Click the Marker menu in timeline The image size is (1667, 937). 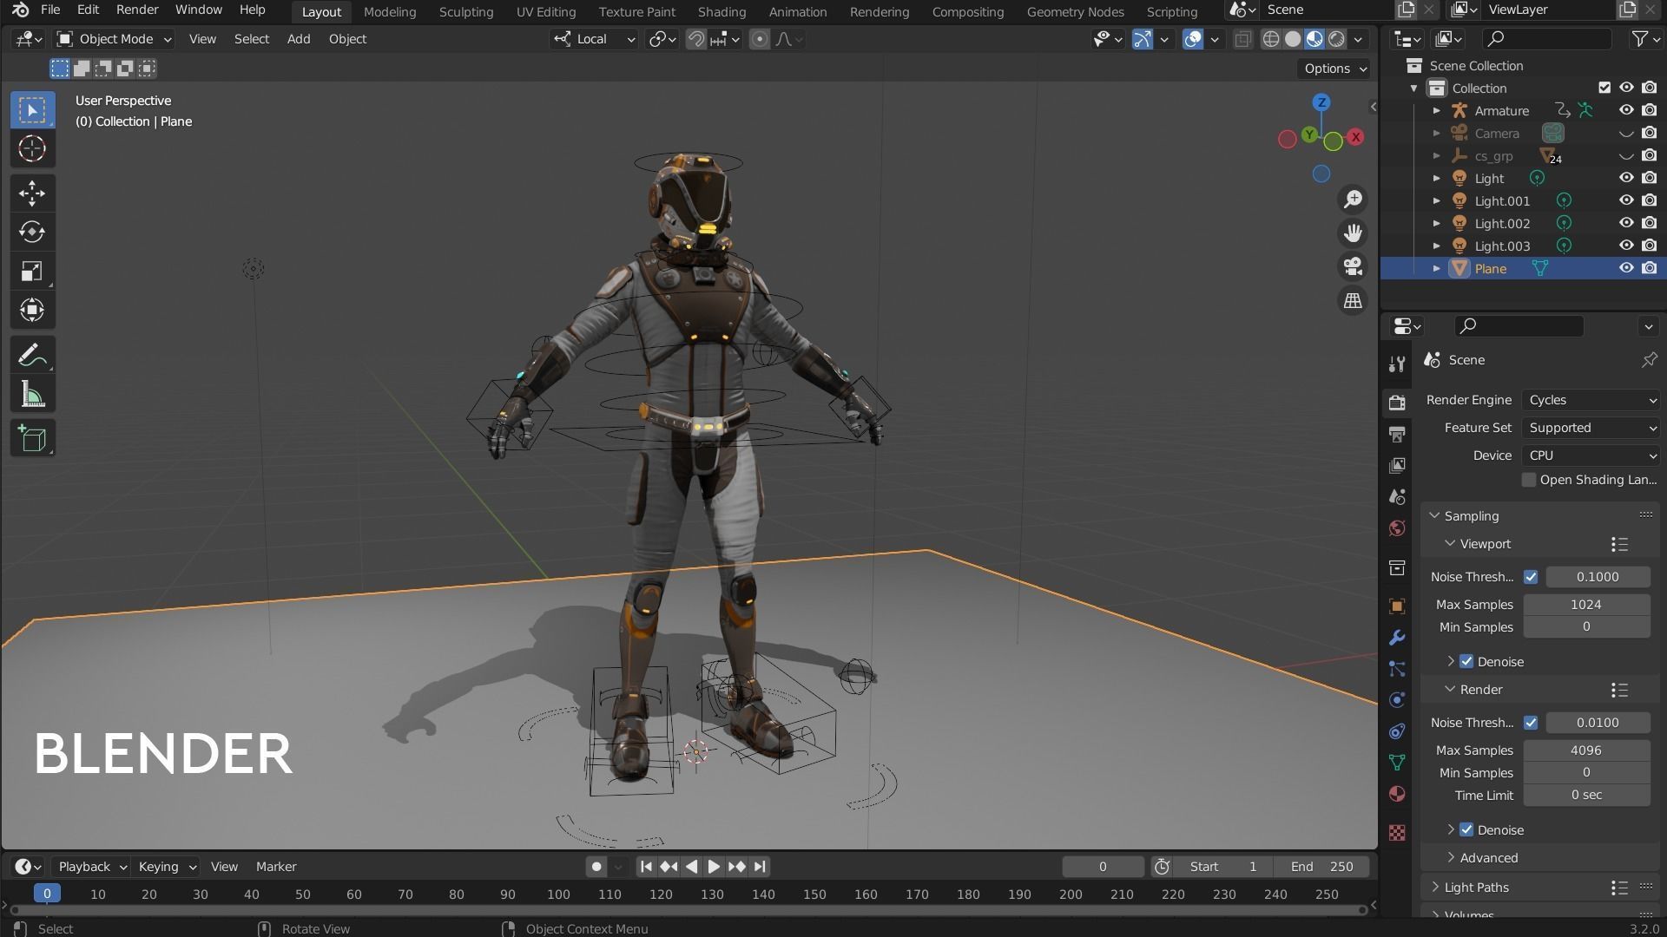[276, 867]
